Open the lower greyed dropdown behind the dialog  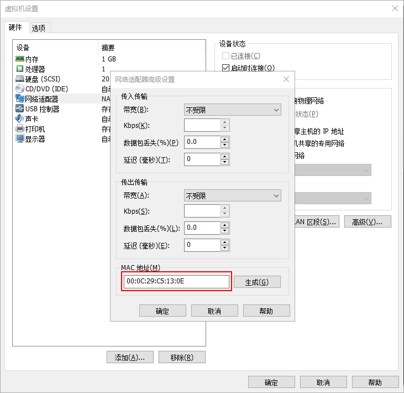point(333,198)
